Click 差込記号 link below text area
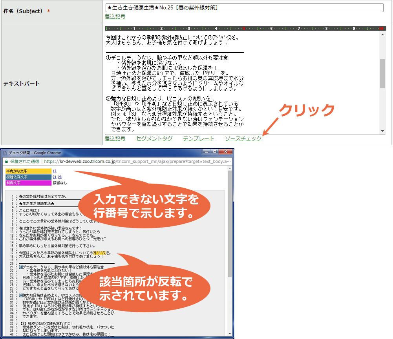The height and width of the screenshot is (339, 393). 115,139
